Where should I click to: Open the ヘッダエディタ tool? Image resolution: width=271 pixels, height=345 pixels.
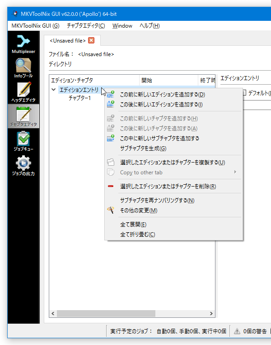(23, 92)
